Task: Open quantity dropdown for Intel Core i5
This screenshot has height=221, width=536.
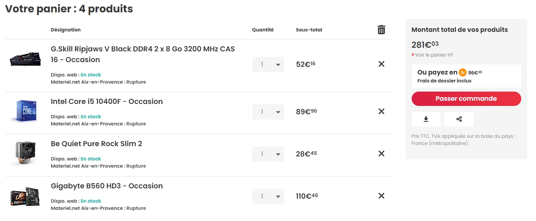Action: point(268,112)
